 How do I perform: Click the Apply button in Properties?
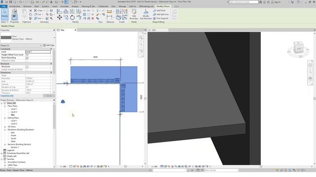(49, 96)
